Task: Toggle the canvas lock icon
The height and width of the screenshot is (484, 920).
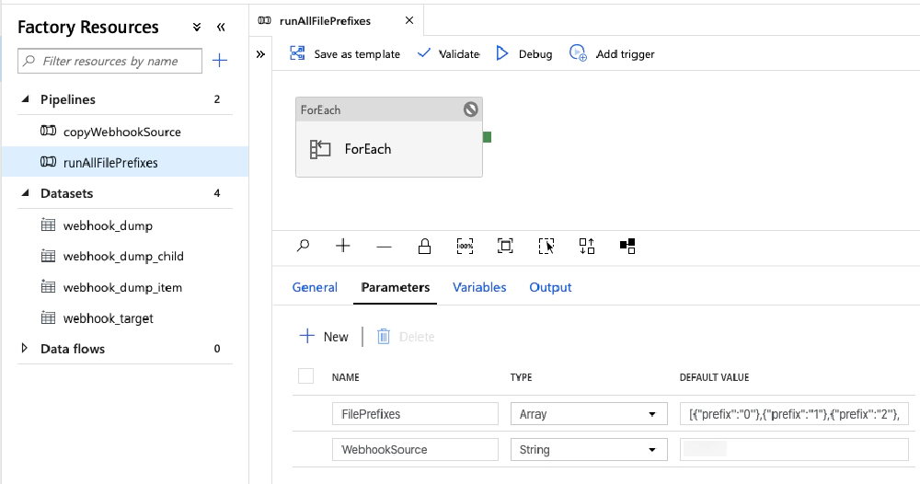Action: coord(424,247)
